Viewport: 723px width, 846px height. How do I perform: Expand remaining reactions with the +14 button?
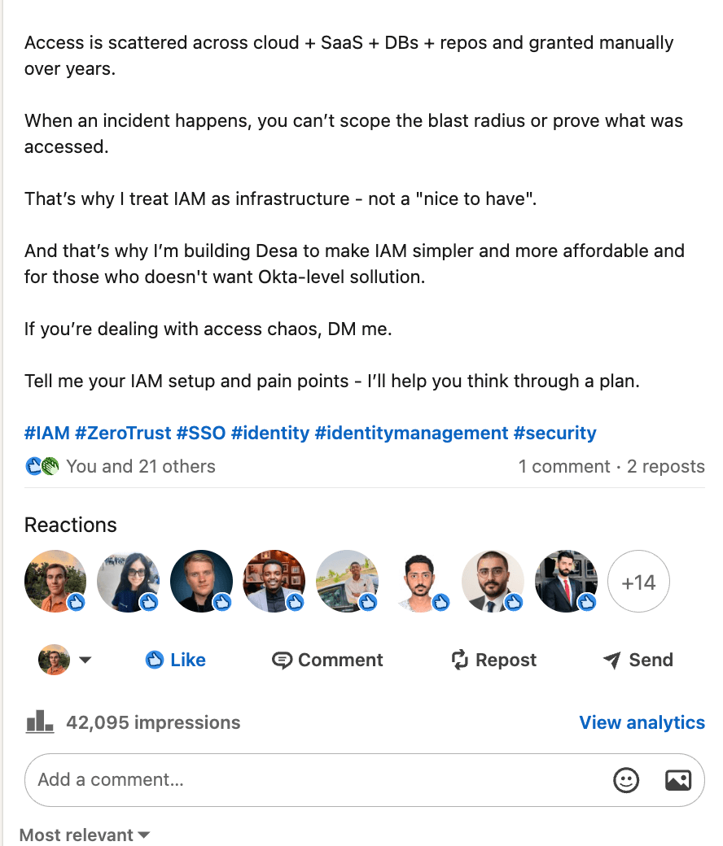[x=638, y=581]
